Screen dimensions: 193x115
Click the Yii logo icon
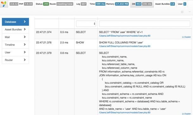(x=4, y=4)
